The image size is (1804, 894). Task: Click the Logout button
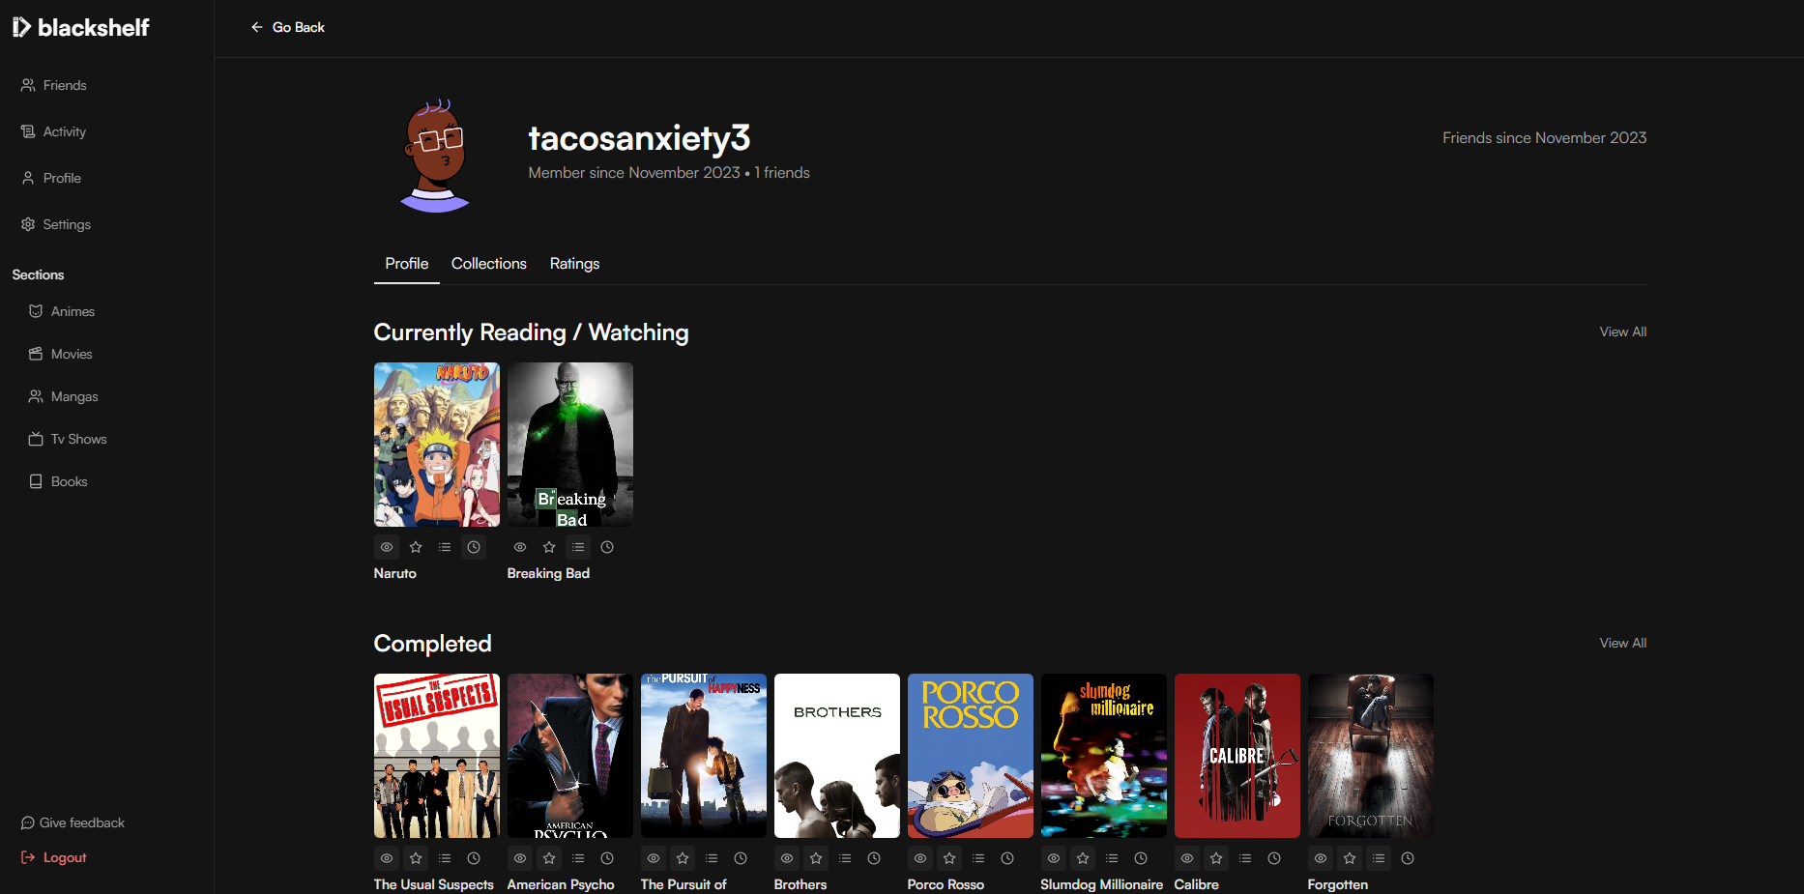54,857
